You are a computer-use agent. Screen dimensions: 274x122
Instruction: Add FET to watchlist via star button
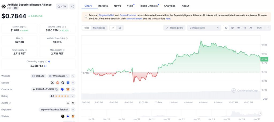[62, 6]
